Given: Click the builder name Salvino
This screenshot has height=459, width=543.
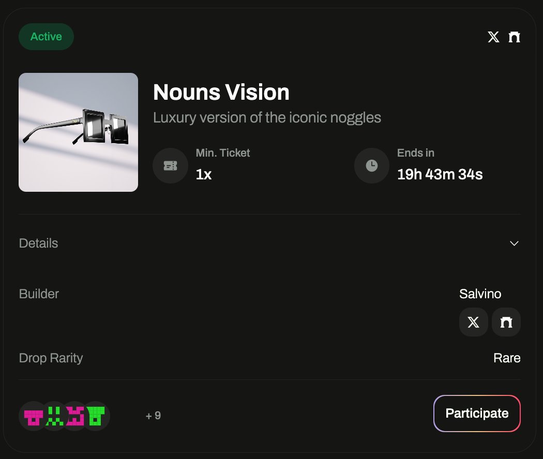Looking at the screenshot, I should point(480,294).
